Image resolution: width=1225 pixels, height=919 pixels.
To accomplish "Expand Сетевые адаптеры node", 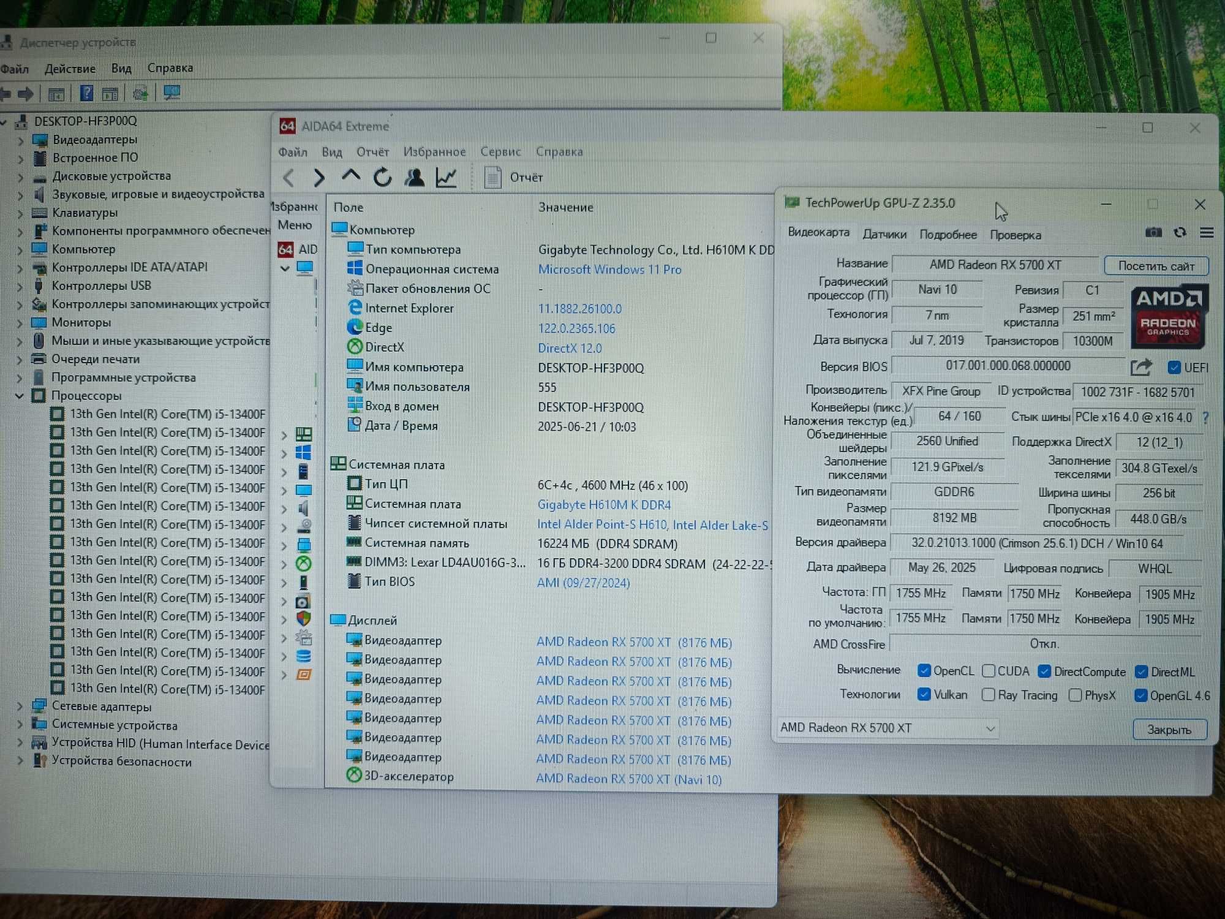I will [20, 706].
